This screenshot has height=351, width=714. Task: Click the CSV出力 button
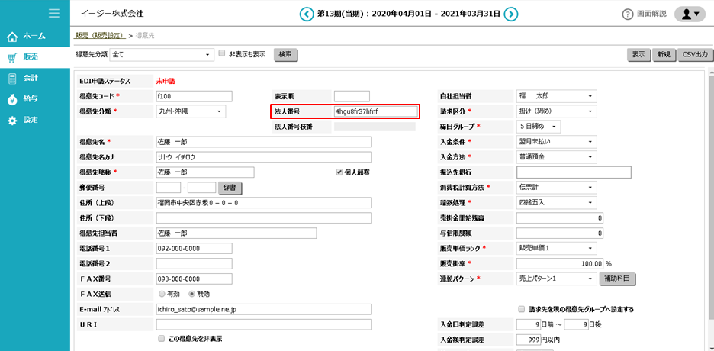(694, 55)
